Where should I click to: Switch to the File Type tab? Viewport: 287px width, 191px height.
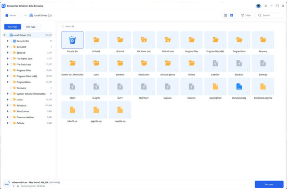click(x=31, y=27)
